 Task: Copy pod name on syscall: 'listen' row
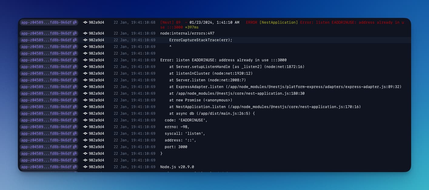coord(75,134)
